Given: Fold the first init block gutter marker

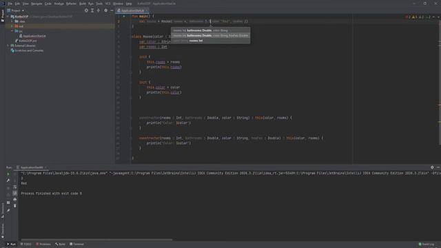Looking at the screenshot, I should click(x=131, y=56).
